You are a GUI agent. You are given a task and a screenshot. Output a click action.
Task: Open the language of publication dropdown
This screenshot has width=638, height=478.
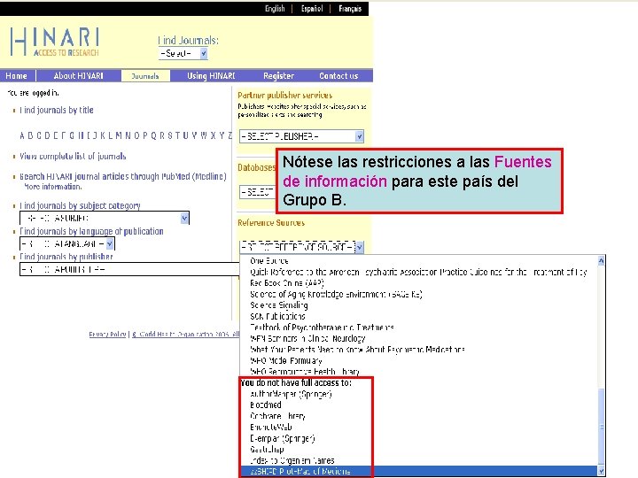[67, 244]
